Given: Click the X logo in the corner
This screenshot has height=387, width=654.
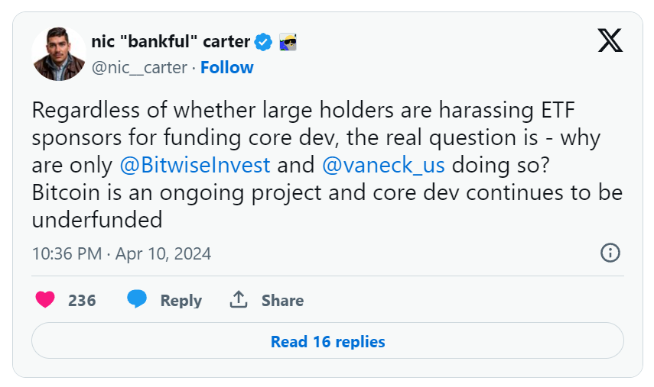Looking at the screenshot, I should tap(610, 41).
